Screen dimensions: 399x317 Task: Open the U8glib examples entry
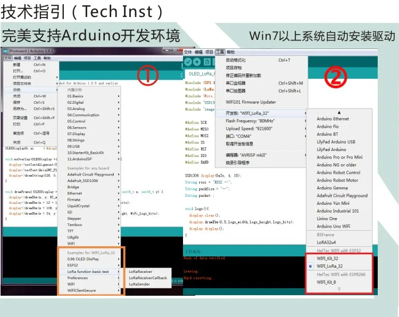click(89, 237)
